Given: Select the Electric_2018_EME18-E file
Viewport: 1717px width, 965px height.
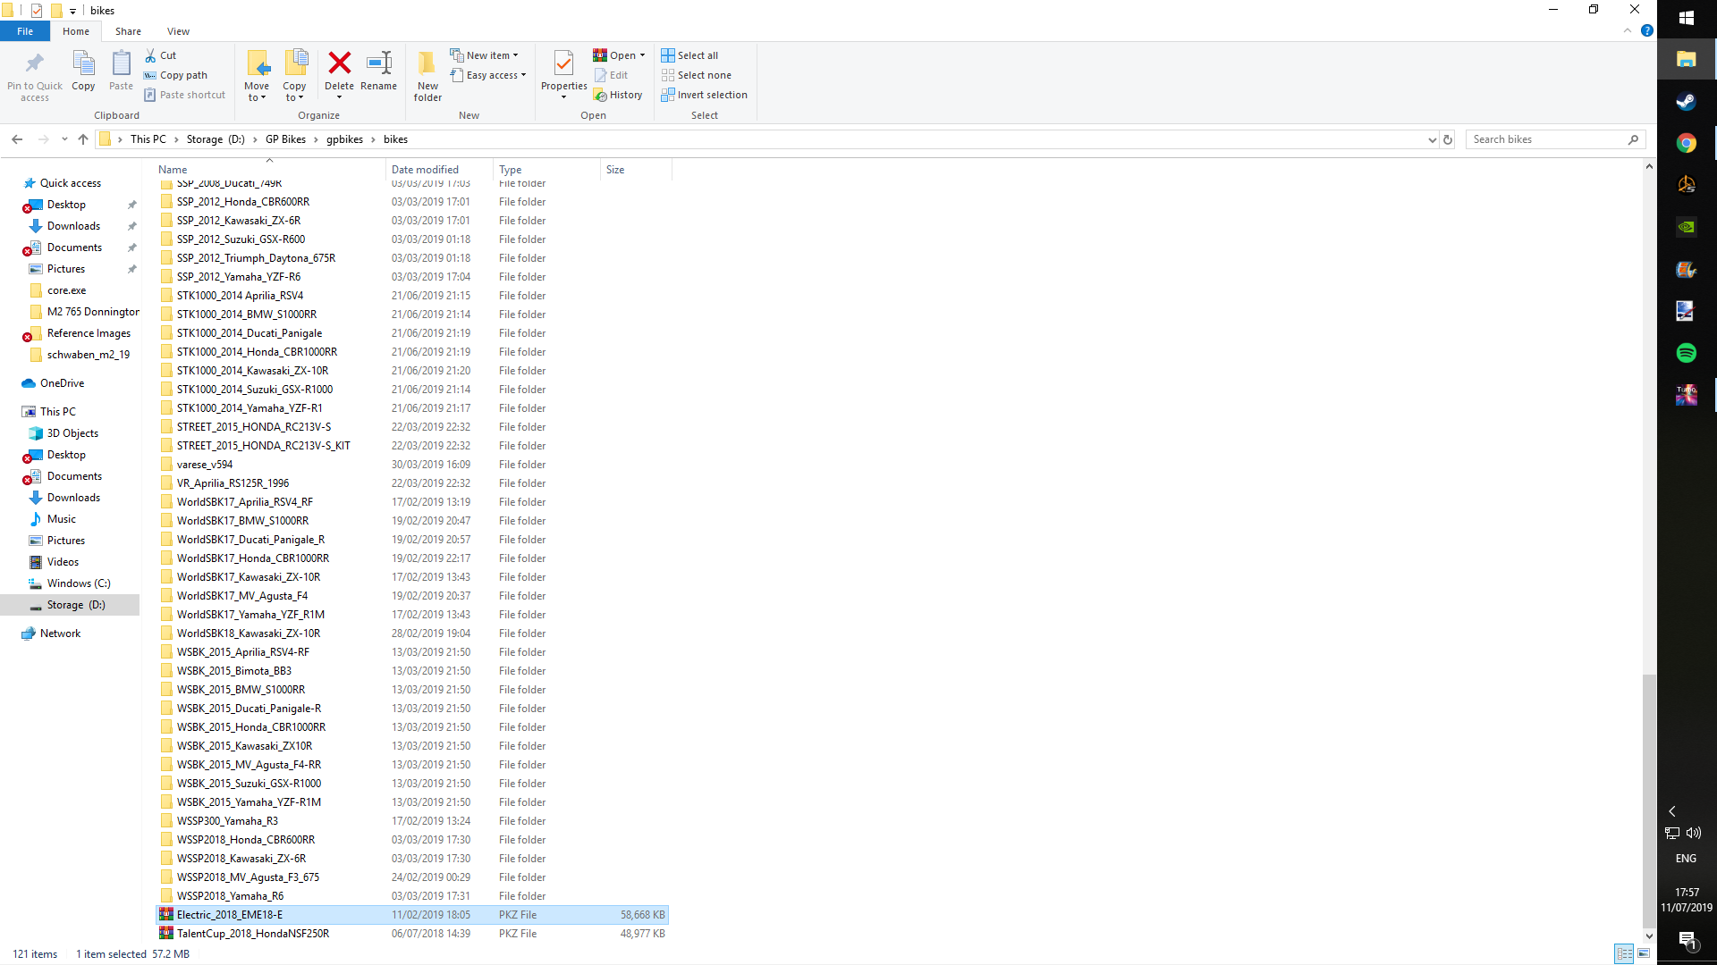Looking at the screenshot, I should 412,915.
